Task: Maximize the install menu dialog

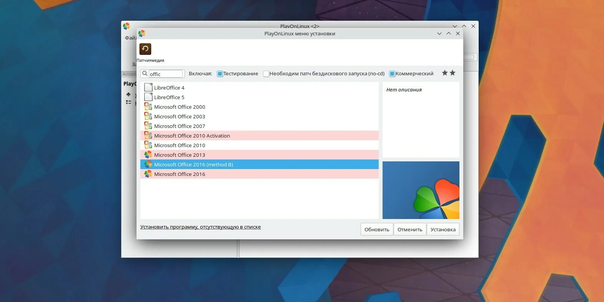Action: click(x=449, y=33)
